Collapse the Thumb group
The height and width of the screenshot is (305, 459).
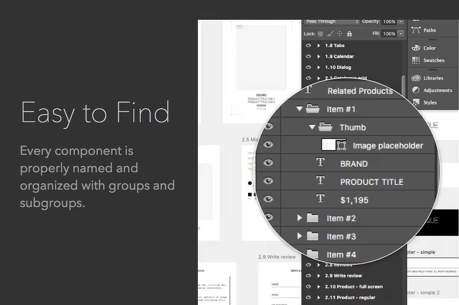312,127
